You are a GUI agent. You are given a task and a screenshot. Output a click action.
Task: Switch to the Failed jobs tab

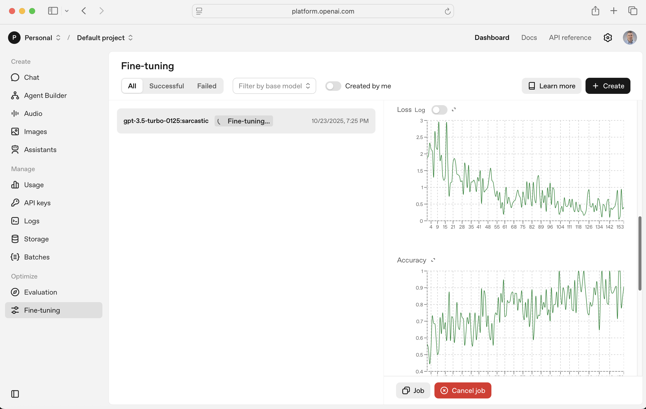click(x=207, y=86)
